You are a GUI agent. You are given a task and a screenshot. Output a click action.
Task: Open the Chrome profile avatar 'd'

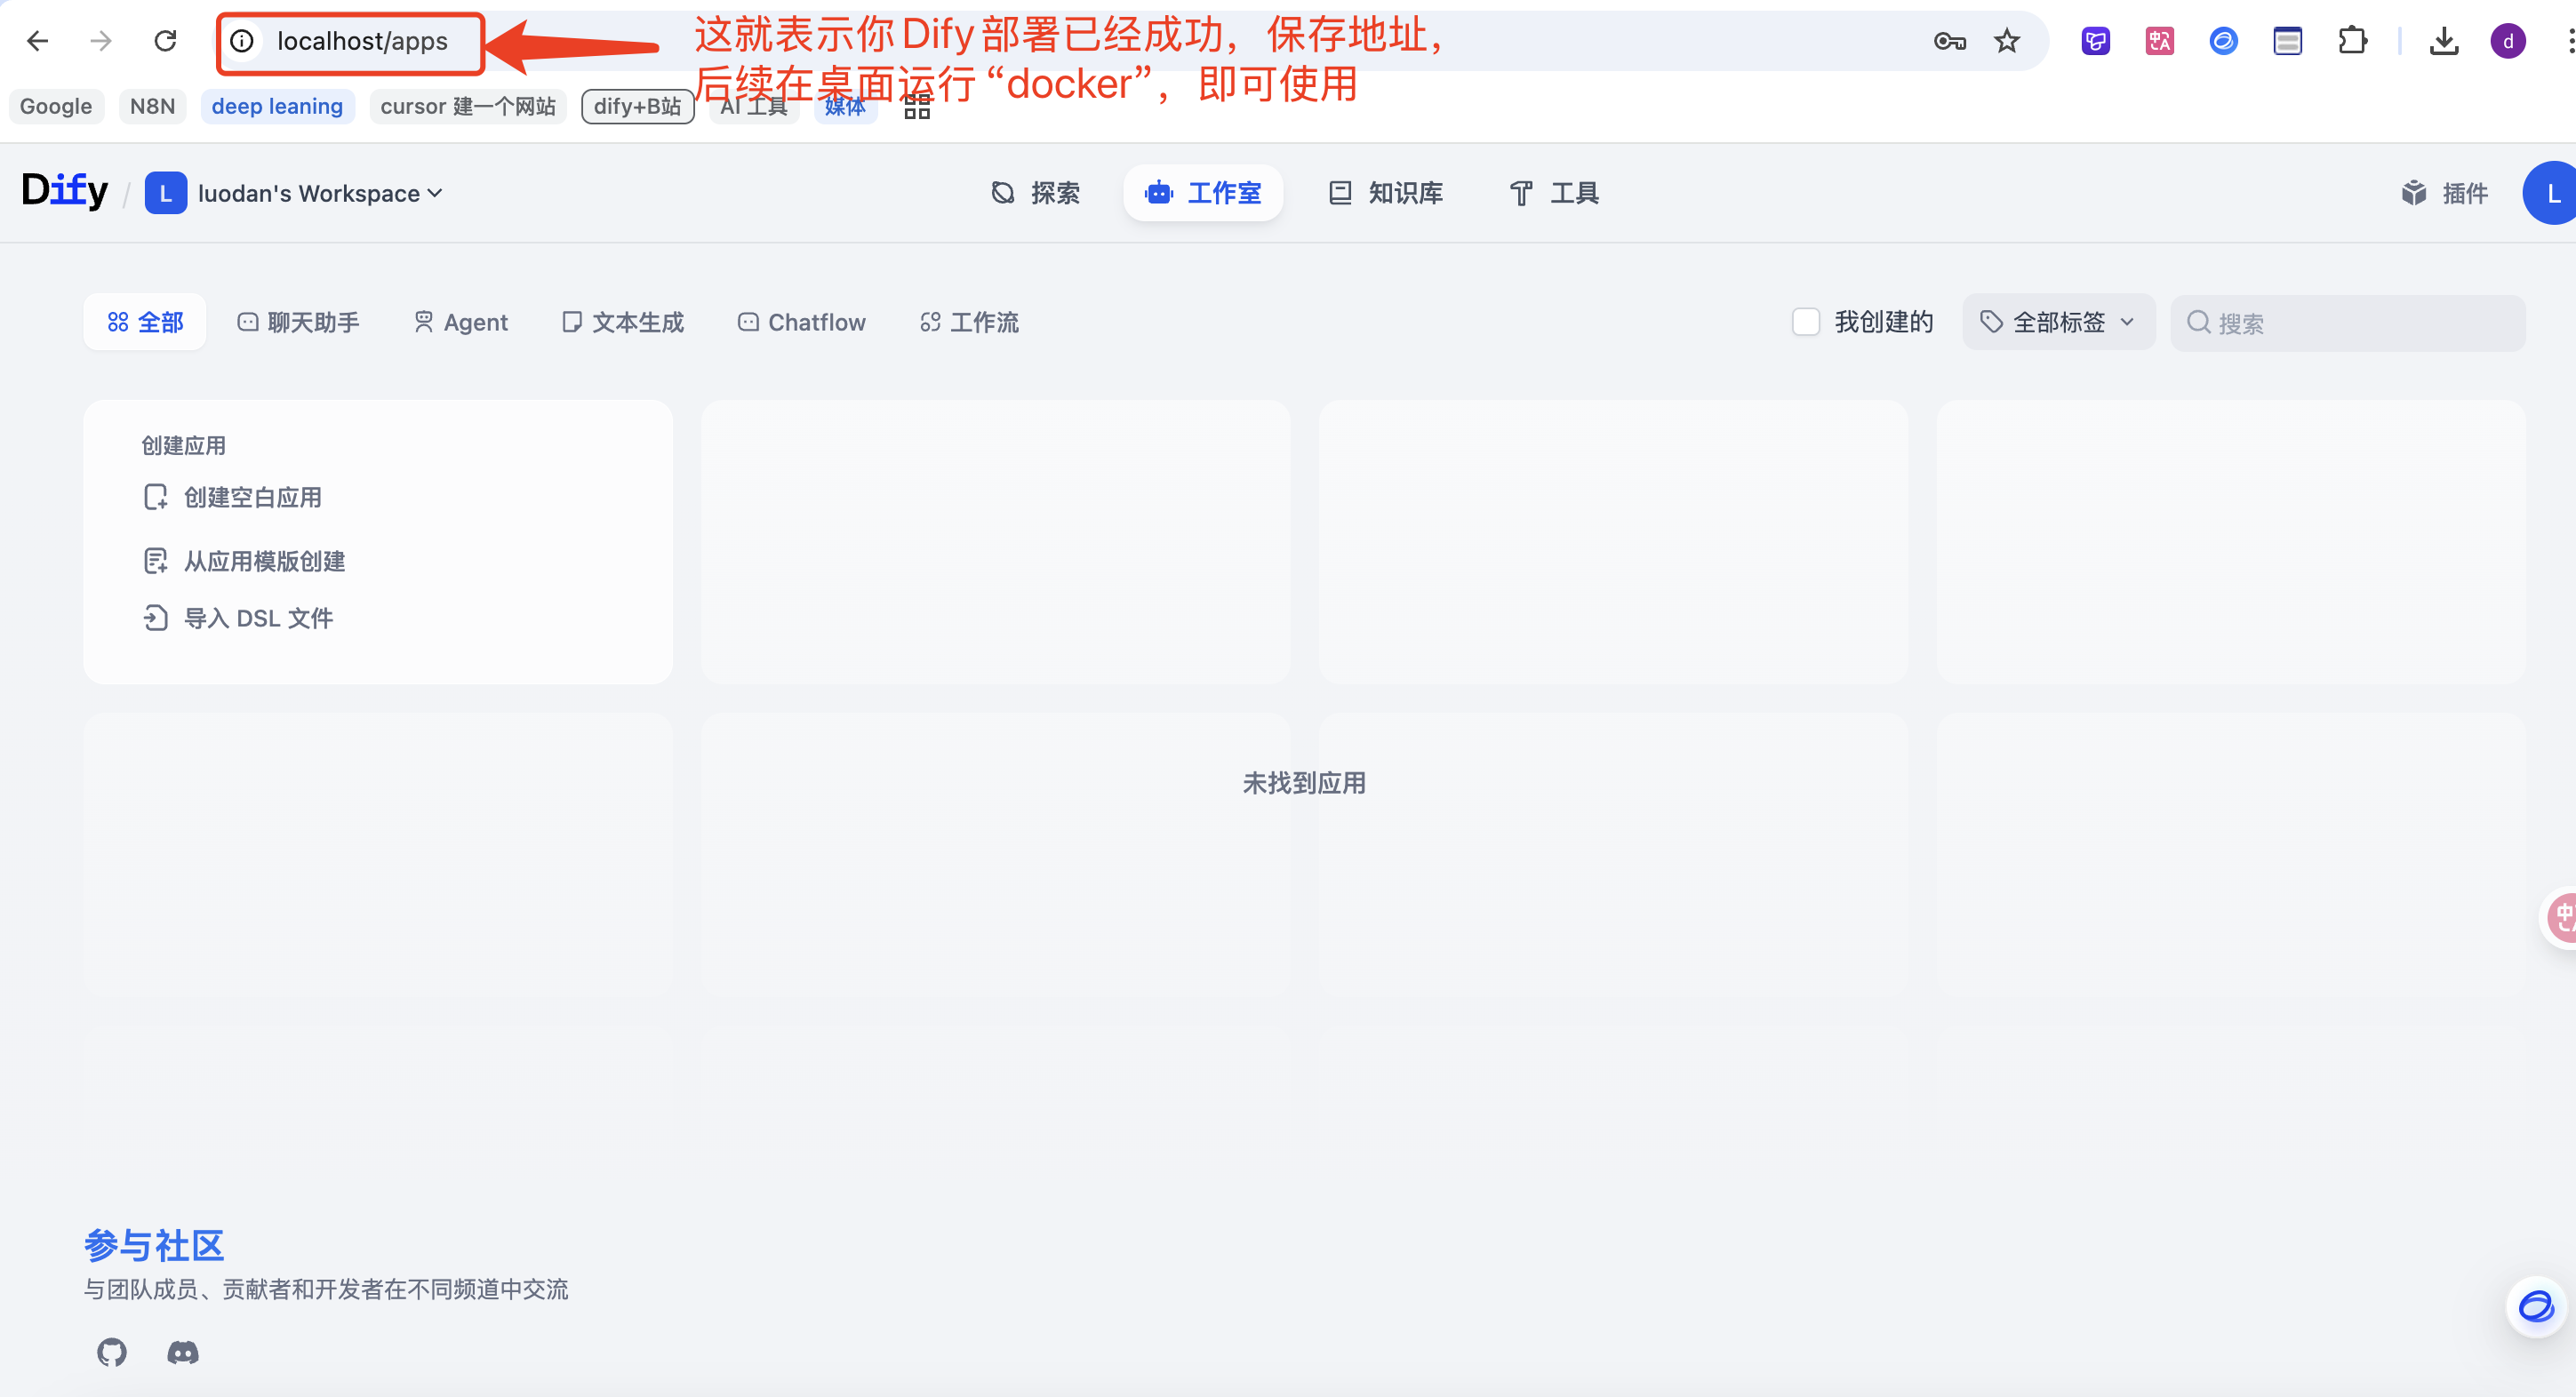click(x=2508, y=41)
